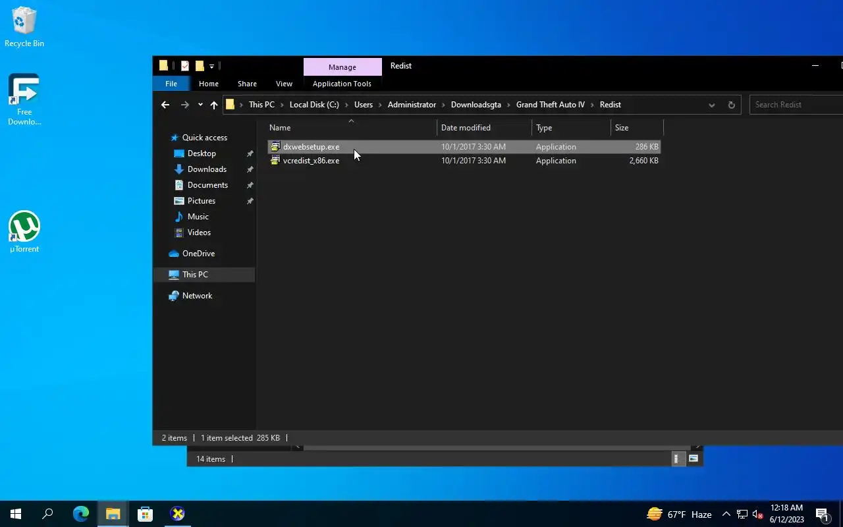Open Network in the navigation pane
Screen dimensions: 843x527
197,296
